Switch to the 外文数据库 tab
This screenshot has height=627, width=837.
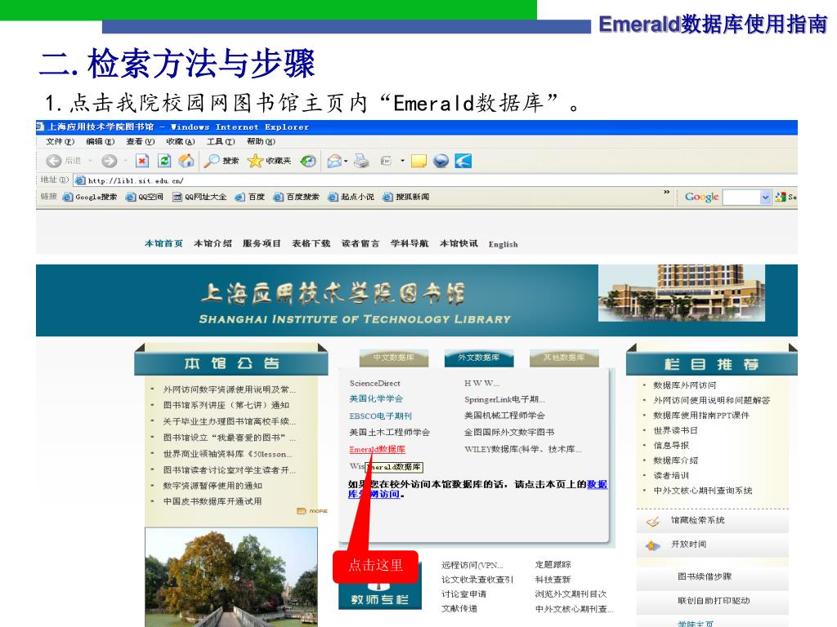click(x=479, y=358)
